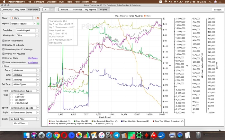Toggle Showdown/Non SD Winnings checkbox
This screenshot has height=140, width=225.
4,49
